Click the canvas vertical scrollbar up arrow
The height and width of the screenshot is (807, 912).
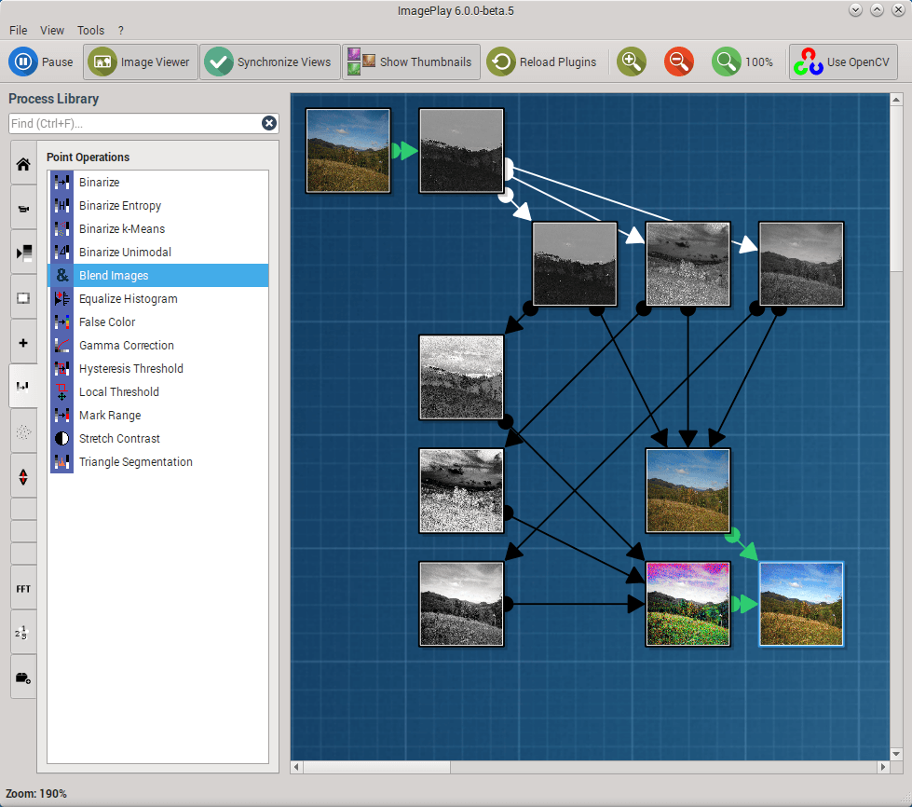(896, 100)
